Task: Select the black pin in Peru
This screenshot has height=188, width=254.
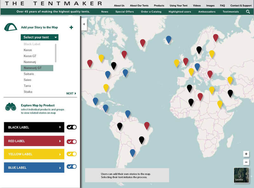Action: coord(120,126)
